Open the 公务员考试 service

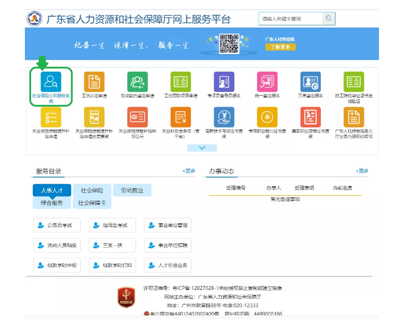click(57, 225)
